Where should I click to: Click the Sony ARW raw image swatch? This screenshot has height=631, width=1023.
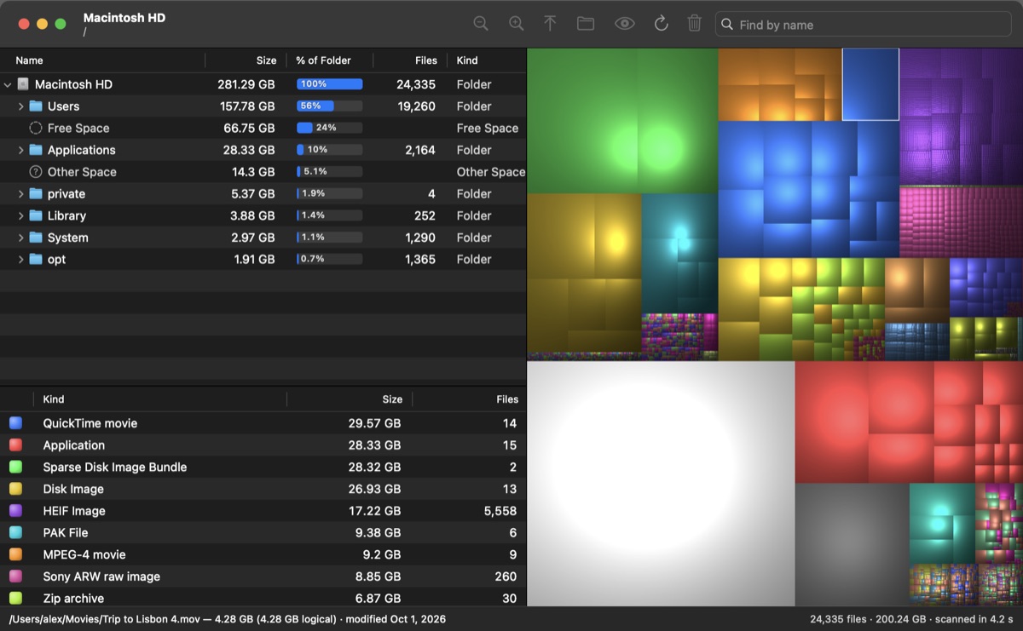[x=15, y=577]
